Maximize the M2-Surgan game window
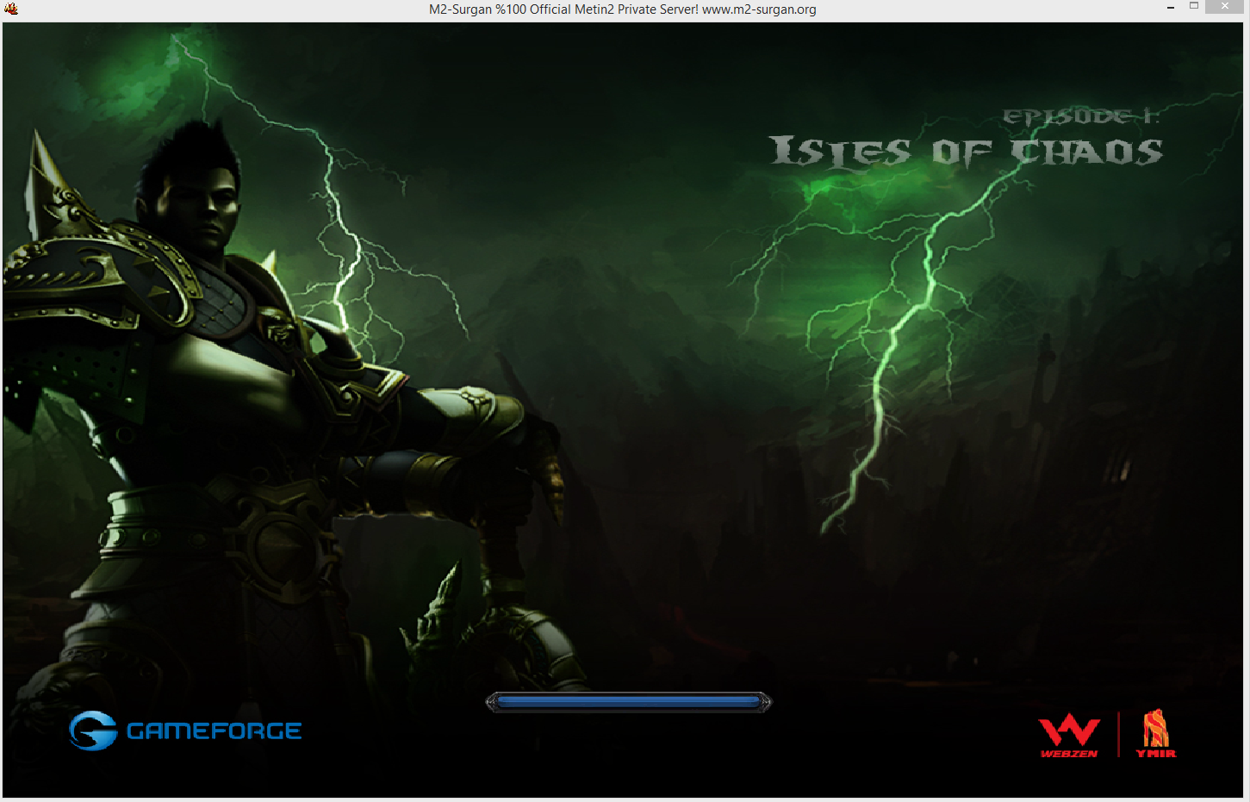 tap(1194, 7)
